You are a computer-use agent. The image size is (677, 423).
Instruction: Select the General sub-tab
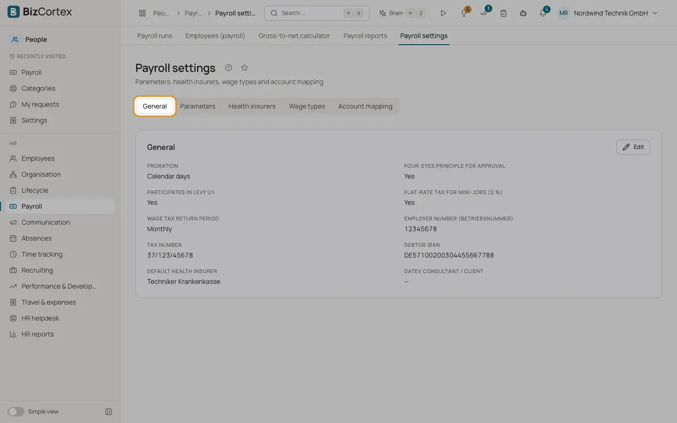pos(155,106)
